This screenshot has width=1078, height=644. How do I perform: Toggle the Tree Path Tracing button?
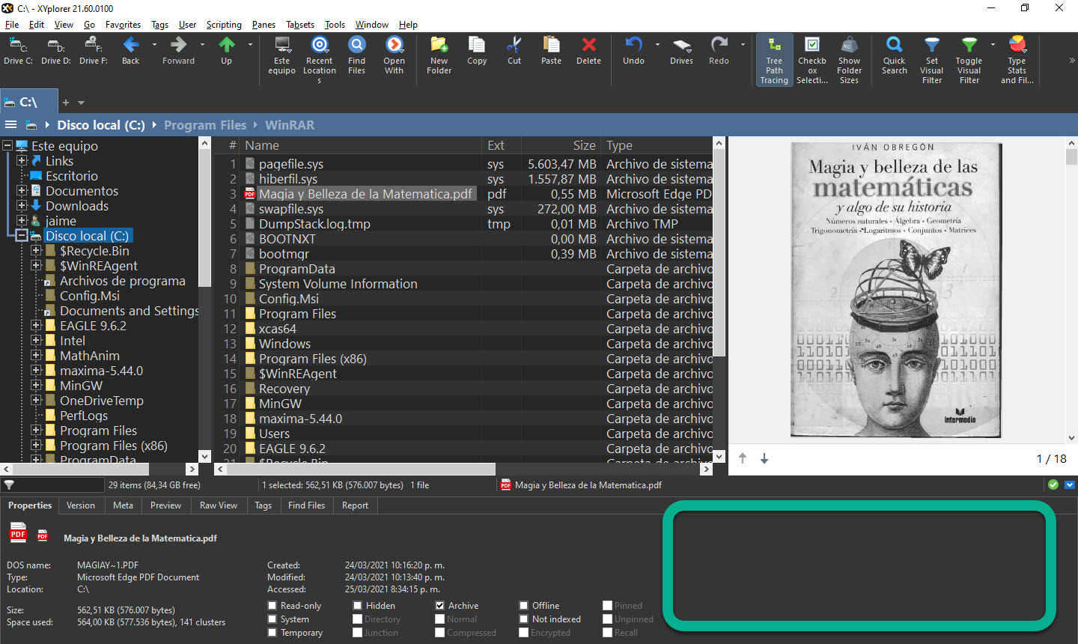click(x=774, y=60)
